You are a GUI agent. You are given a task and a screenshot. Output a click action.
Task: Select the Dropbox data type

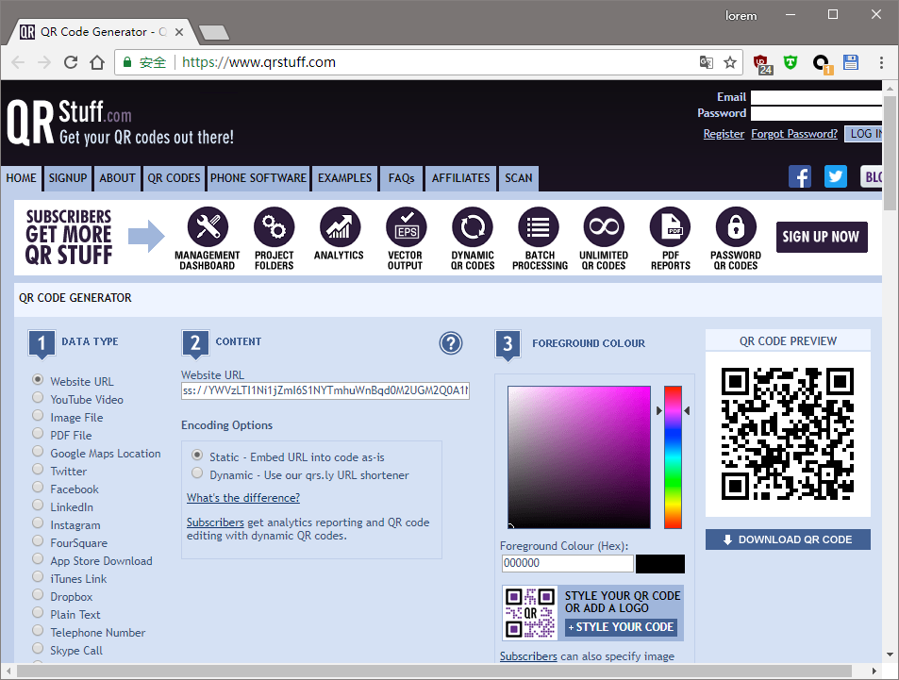click(x=38, y=594)
